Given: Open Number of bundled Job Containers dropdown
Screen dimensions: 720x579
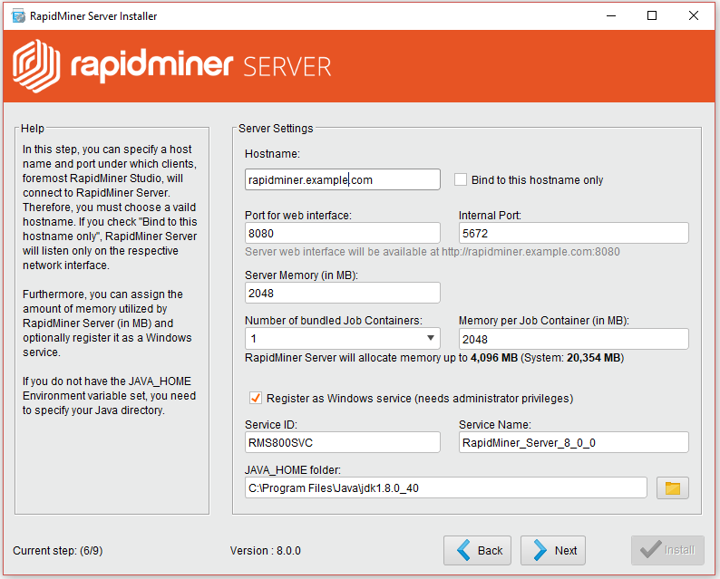Looking at the screenshot, I should click(x=342, y=339).
